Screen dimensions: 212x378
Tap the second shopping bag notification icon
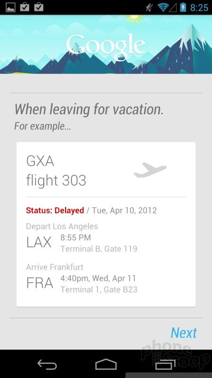point(39,7)
